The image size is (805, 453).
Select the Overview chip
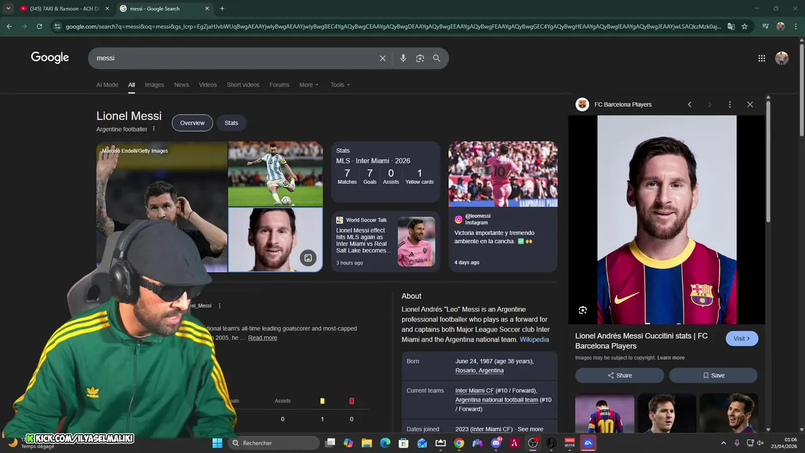(192, 123)
